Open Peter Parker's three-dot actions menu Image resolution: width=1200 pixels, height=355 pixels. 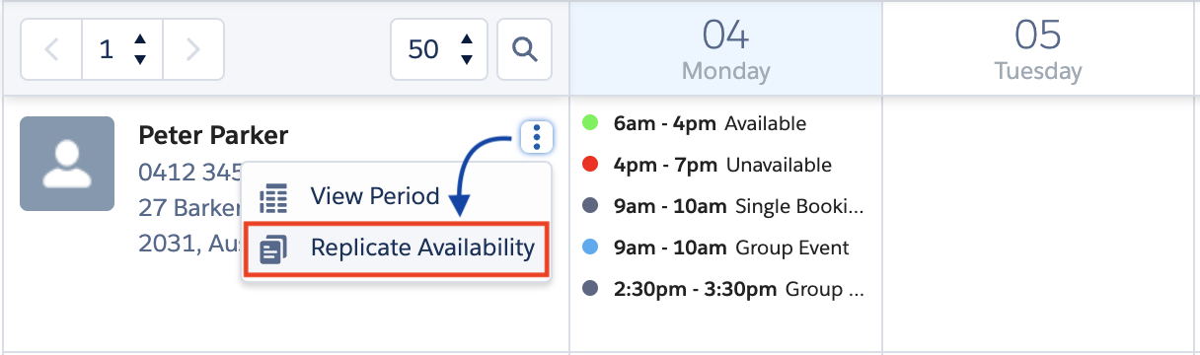535,137
